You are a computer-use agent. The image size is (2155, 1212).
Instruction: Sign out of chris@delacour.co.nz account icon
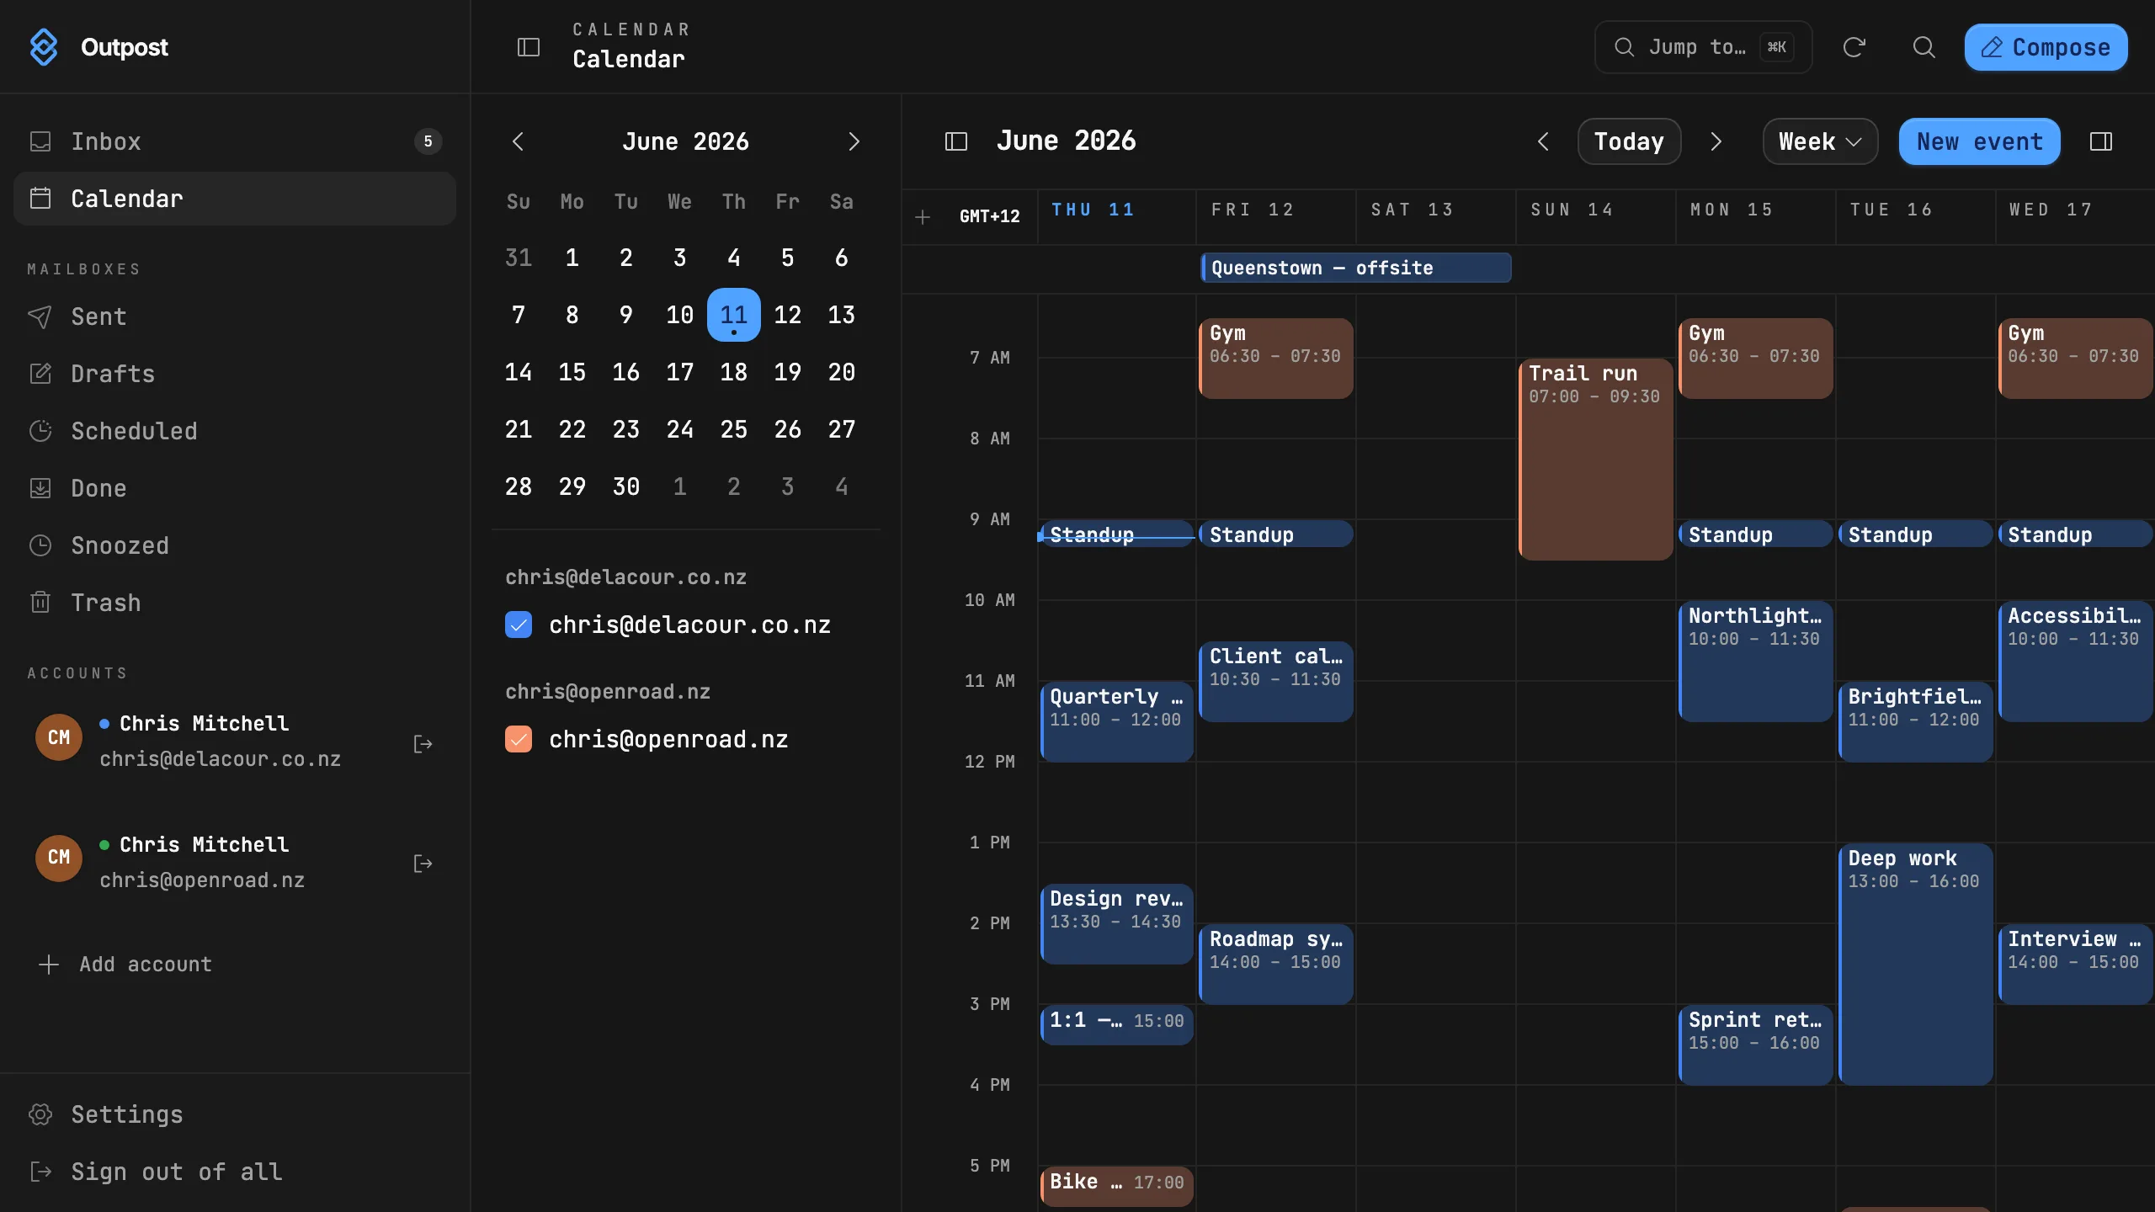423,743
